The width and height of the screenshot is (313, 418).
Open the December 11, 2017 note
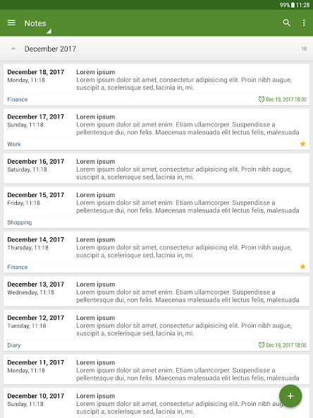pyautogui.click(x=156, y=369)
